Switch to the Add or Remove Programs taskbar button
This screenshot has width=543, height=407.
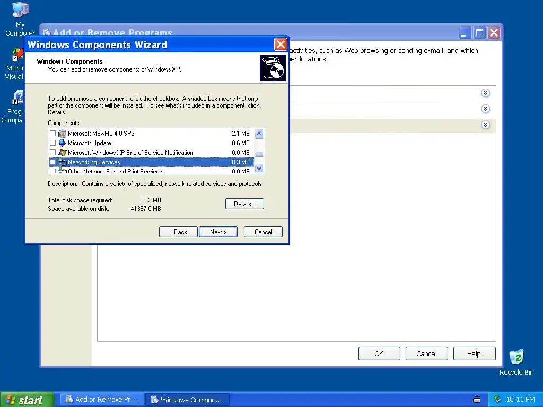click(x=102, y=400)
